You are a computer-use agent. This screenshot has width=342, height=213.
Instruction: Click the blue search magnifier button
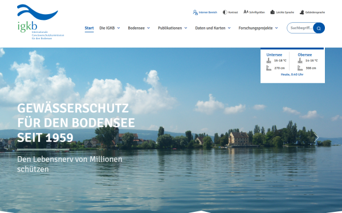pos(319,28)
